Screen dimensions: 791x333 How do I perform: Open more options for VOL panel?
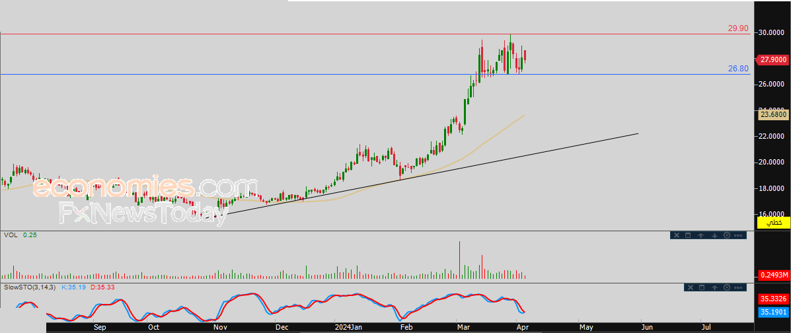coord(739,235)
